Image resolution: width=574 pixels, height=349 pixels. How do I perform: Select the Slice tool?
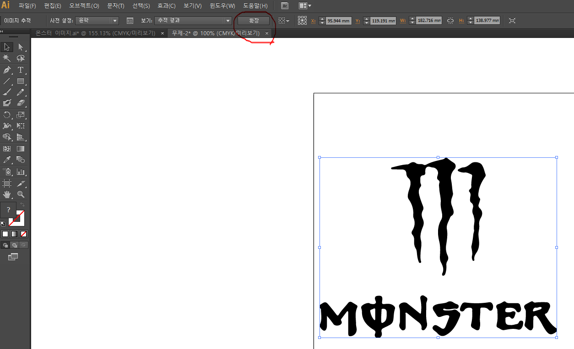point(21,183)
